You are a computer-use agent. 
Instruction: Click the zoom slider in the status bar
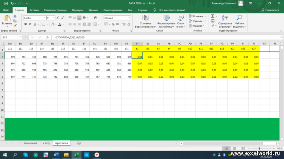tap(261, 148)
